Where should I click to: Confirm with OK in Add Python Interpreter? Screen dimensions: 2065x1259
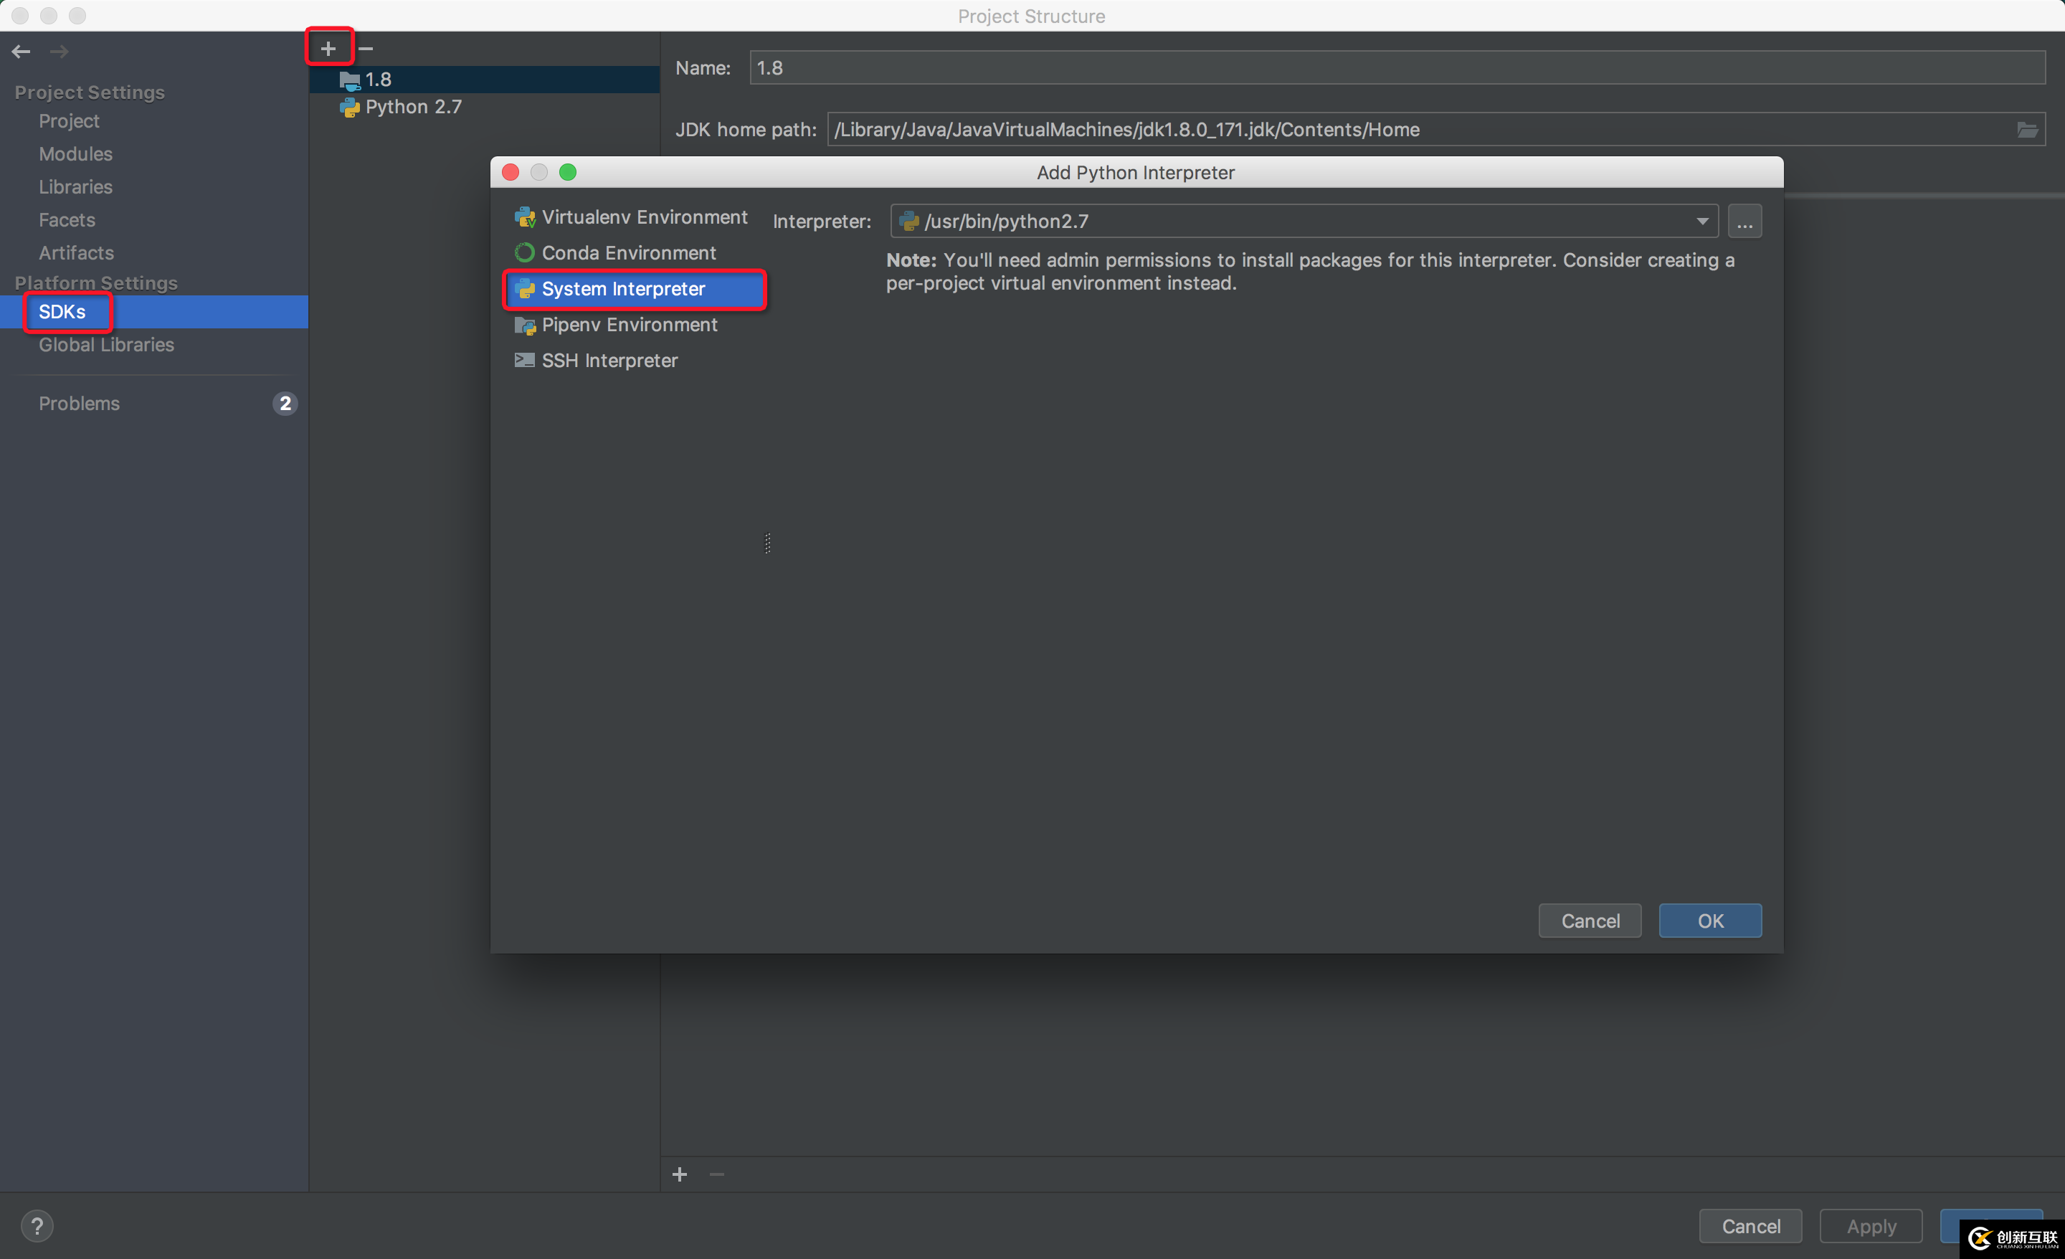1709,921
